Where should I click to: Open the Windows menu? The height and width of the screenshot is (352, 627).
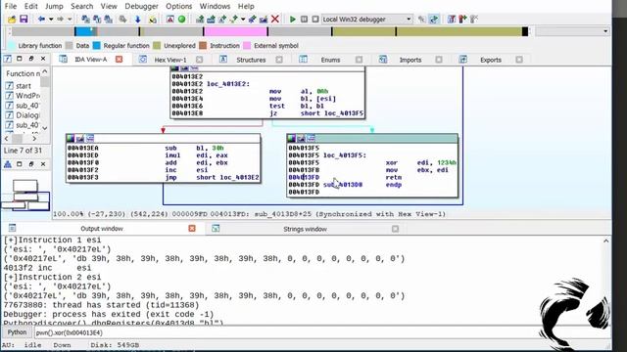(x=215, y=6)
